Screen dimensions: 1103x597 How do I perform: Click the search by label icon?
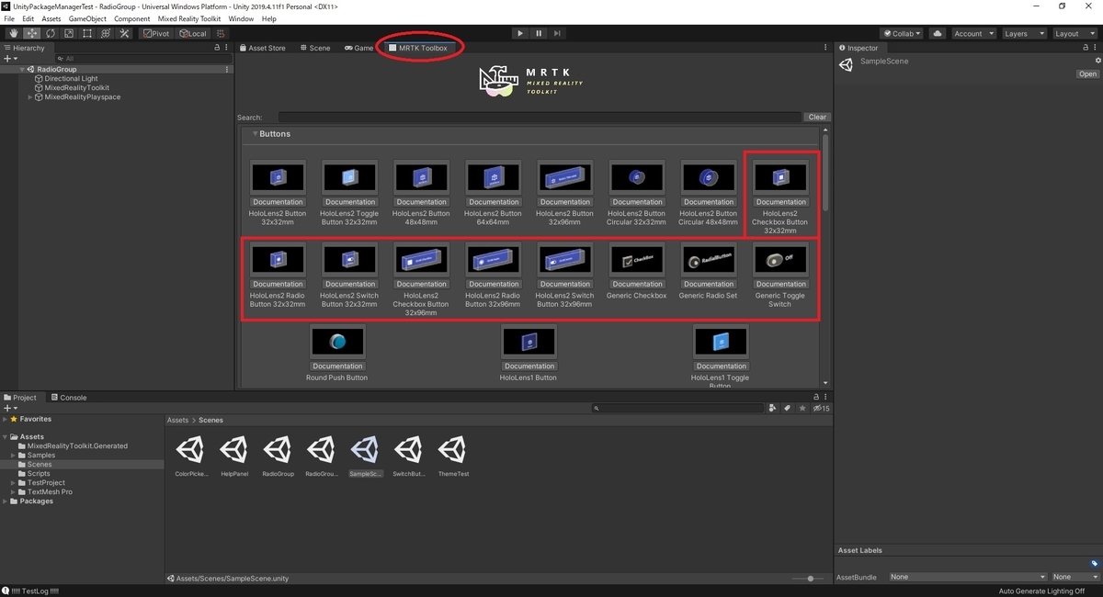coord(787,408)
